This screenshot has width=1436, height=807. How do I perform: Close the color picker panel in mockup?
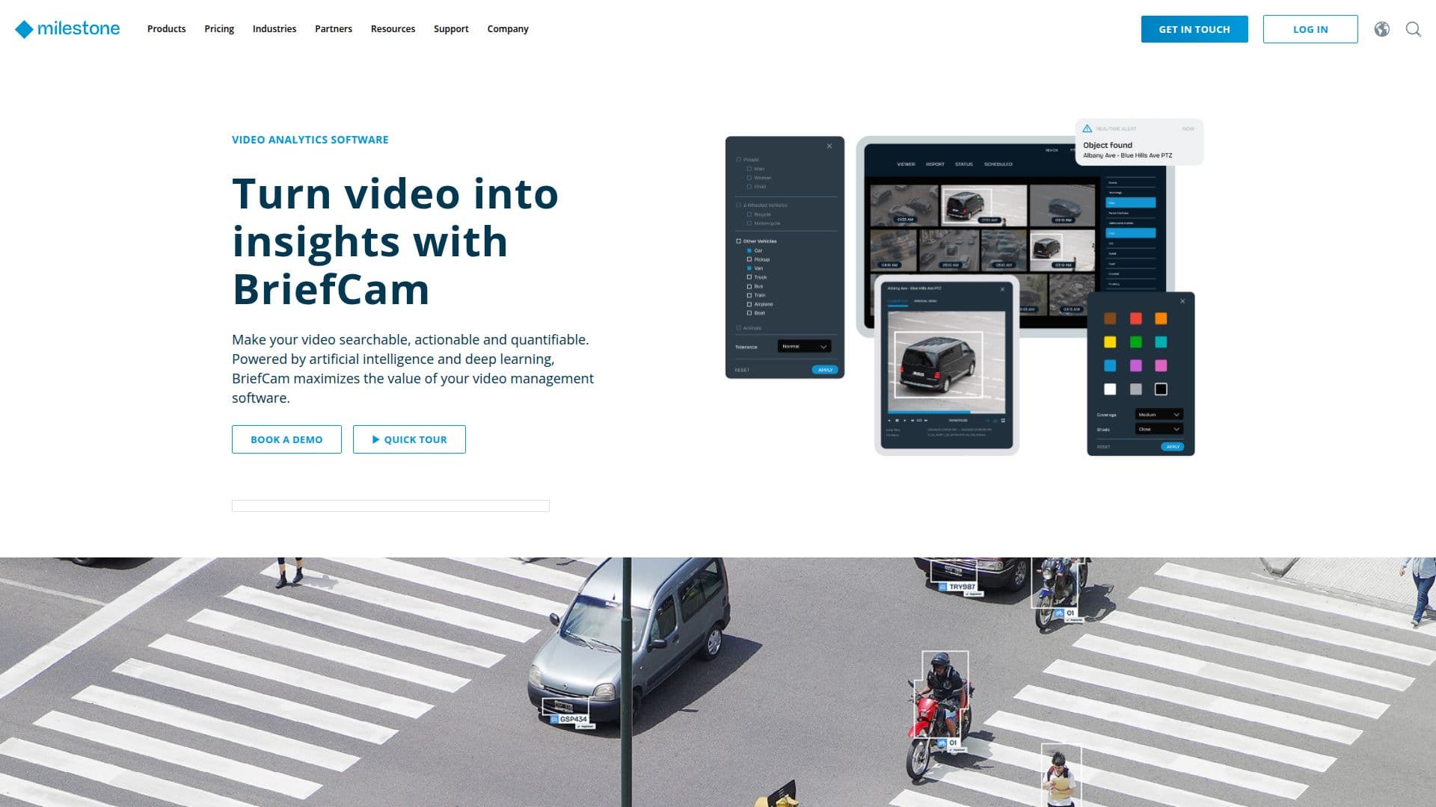pos(1182,301)
